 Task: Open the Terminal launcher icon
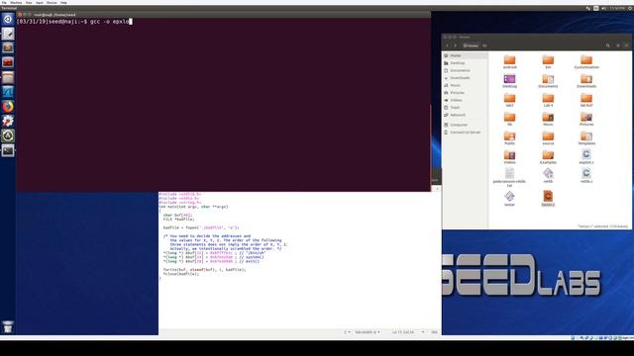coord(8,150)
